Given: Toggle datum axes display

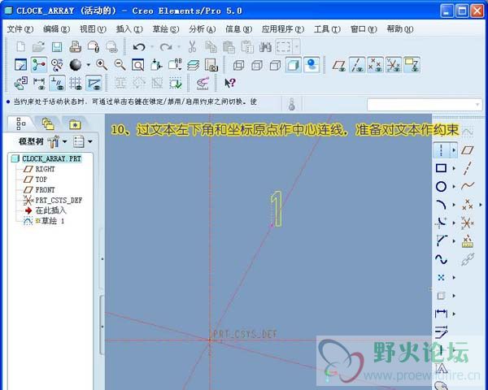Looking at the screenshot, I should pos(357,65).
